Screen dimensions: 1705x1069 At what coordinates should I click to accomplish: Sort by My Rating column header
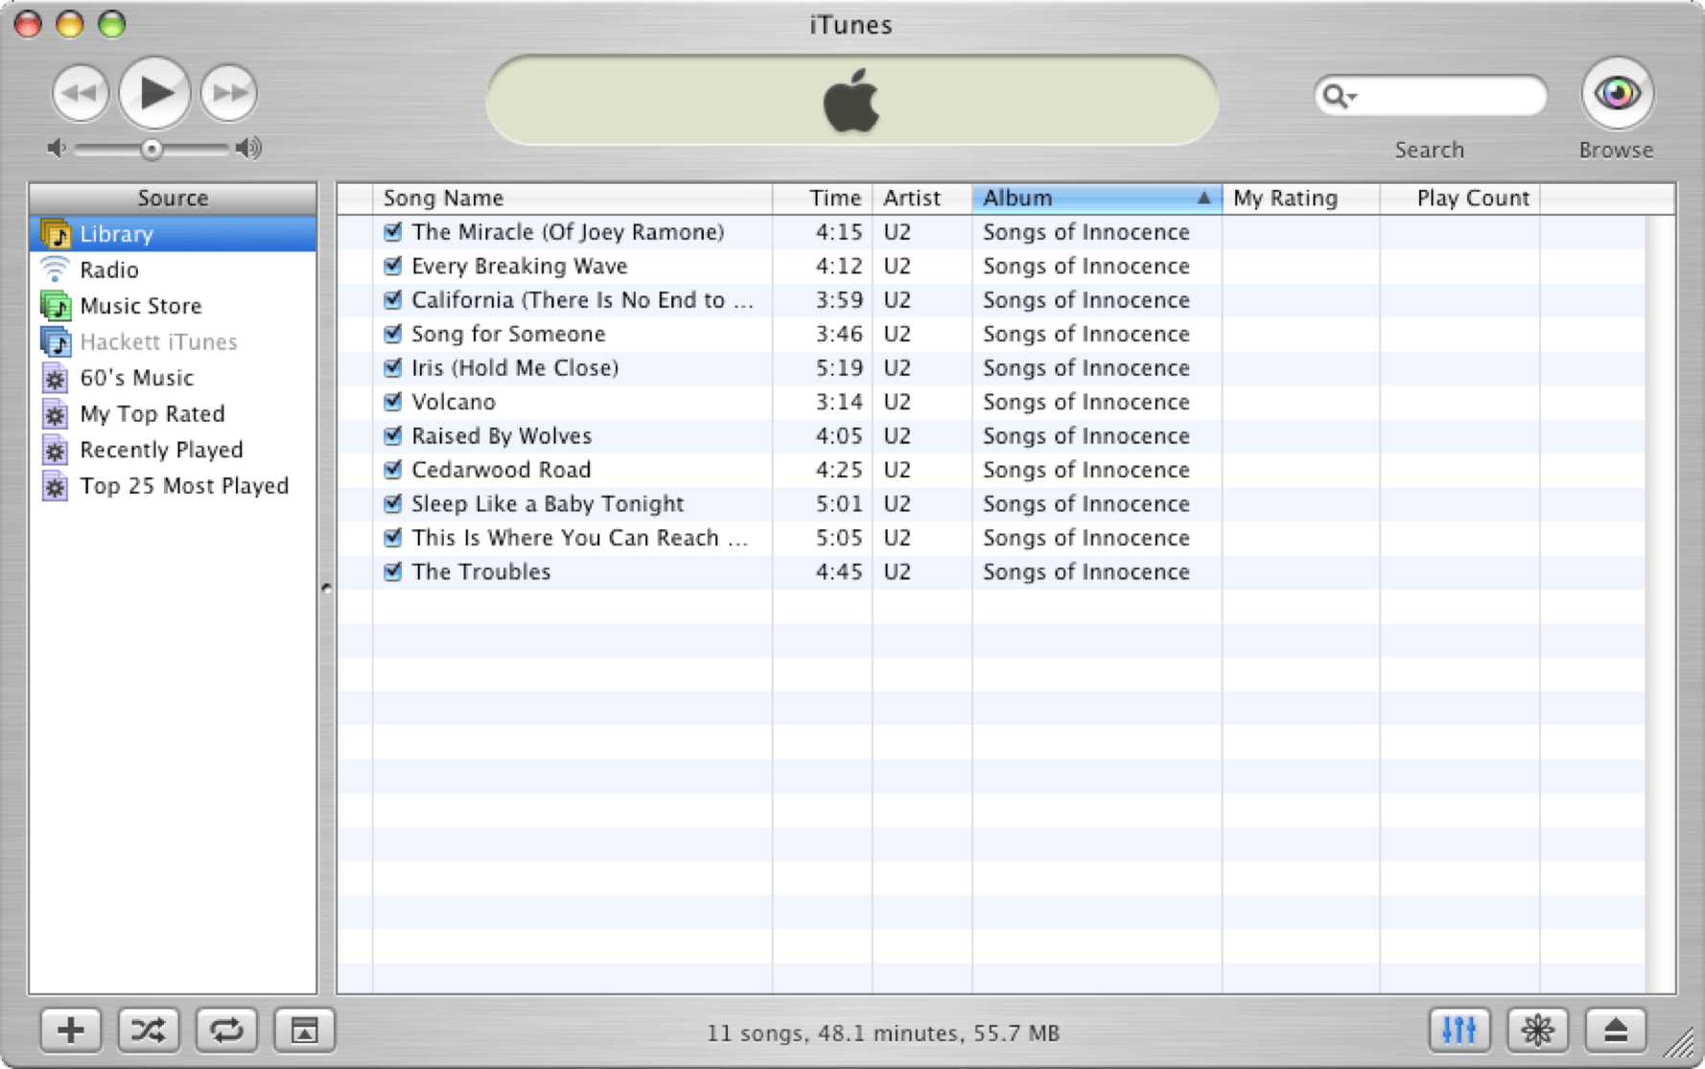point(1301,198)
